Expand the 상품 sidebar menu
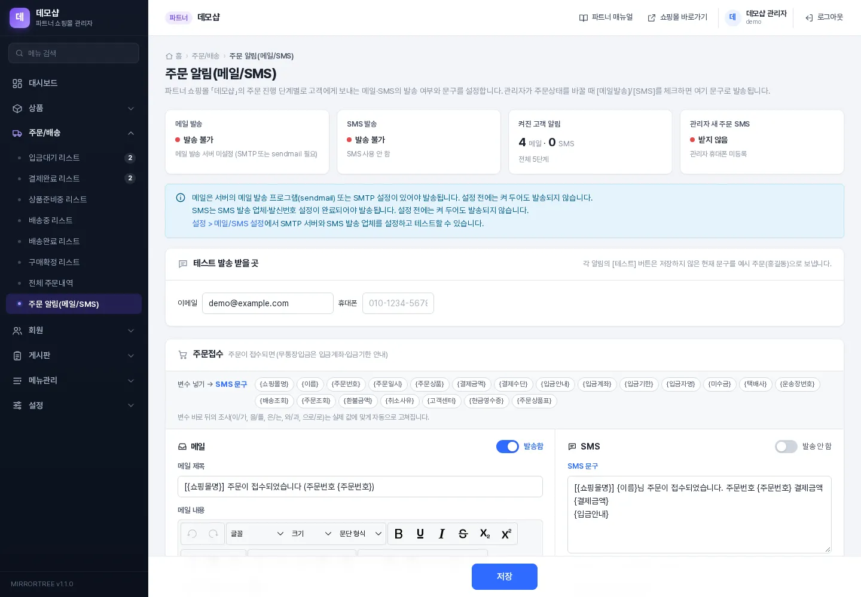The width and height of the screenshot is (861, 597). point(74,108)
